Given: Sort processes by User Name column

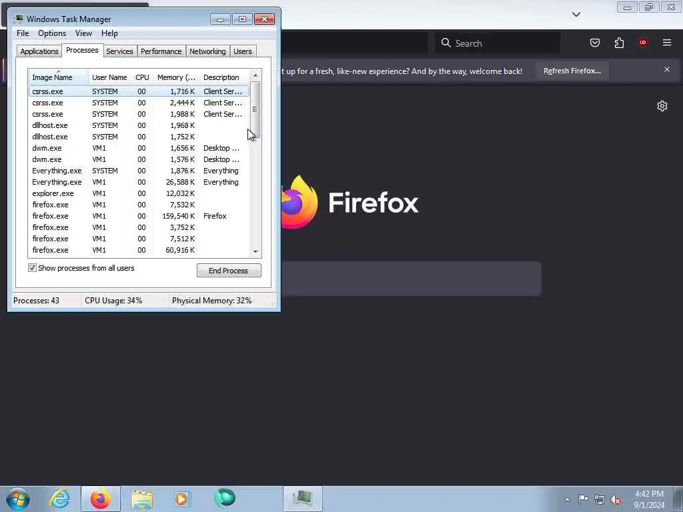Looking at the screenshot, I should point(109,77).
